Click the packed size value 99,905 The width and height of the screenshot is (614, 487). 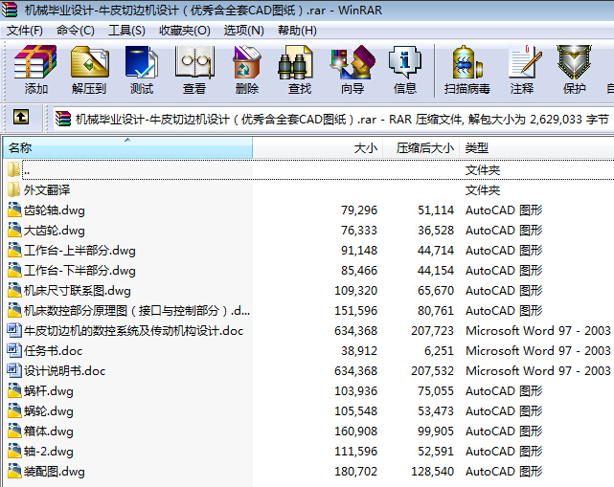click(x=436, y=432)
